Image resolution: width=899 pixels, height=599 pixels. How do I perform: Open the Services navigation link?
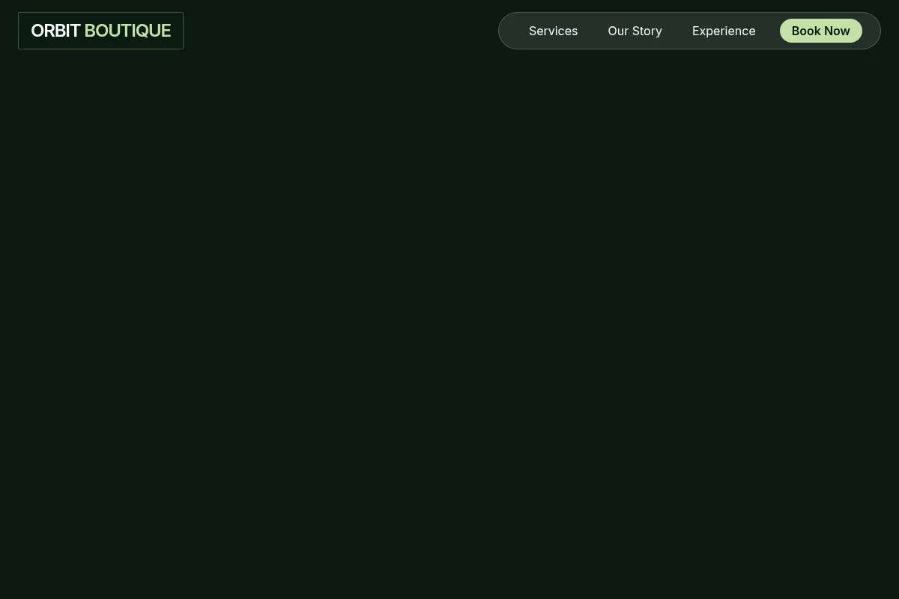point(553,31)
